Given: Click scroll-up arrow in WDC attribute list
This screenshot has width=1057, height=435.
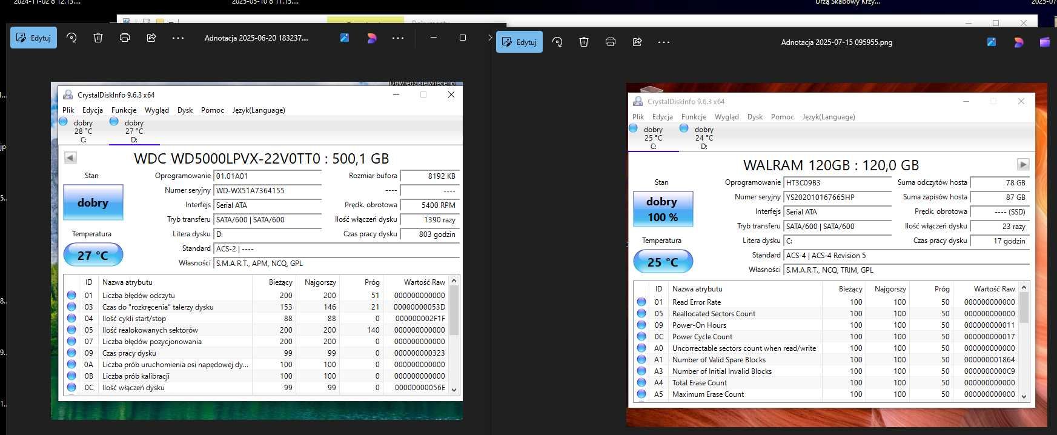Looking at the screenshot, I should [454, 281].
